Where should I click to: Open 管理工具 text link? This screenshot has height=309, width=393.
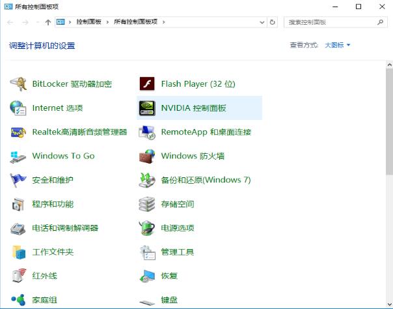tap(178, 252)
